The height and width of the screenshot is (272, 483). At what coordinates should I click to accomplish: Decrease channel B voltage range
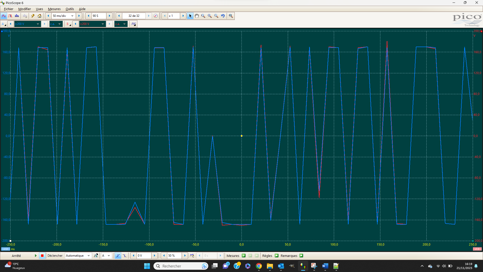pos(75,24)
